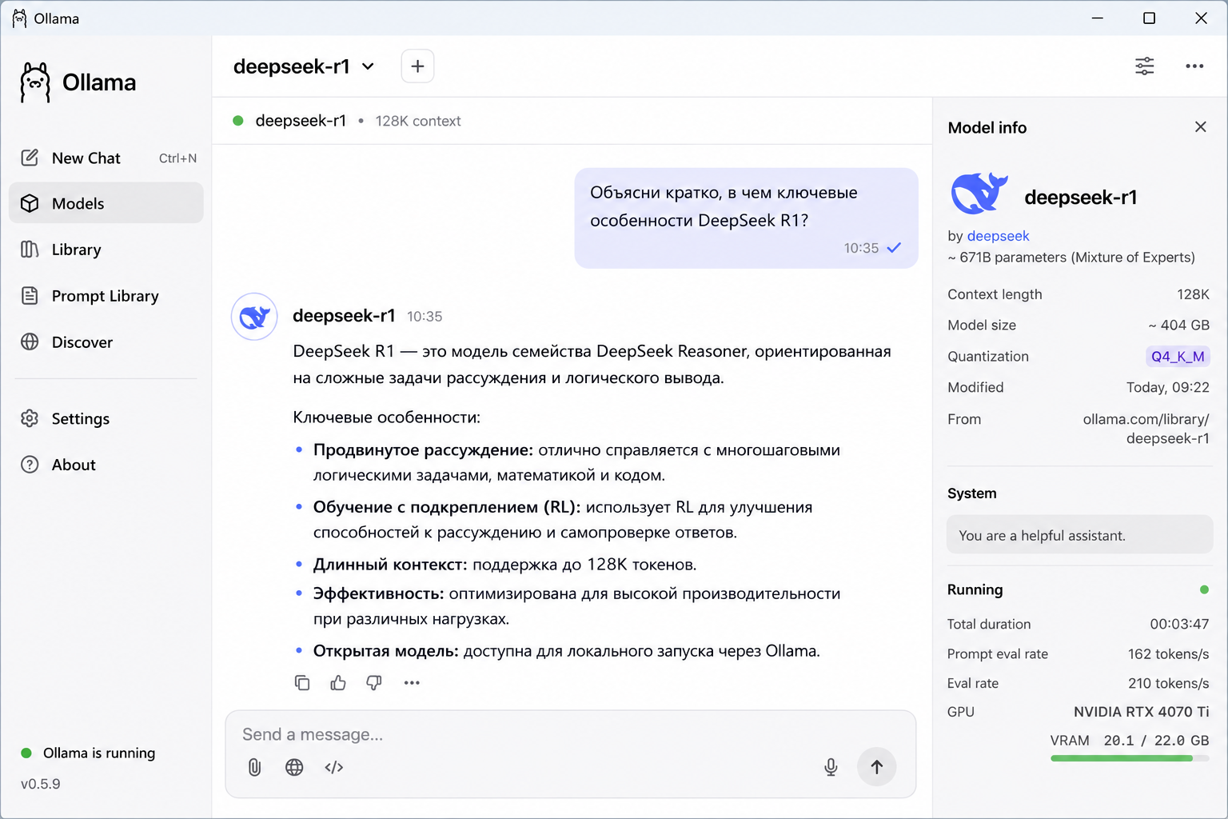Image resolution: width=1228 pixels, height=819 pixels.
Task: Insert code block via code icon
Action: (334, 767)
